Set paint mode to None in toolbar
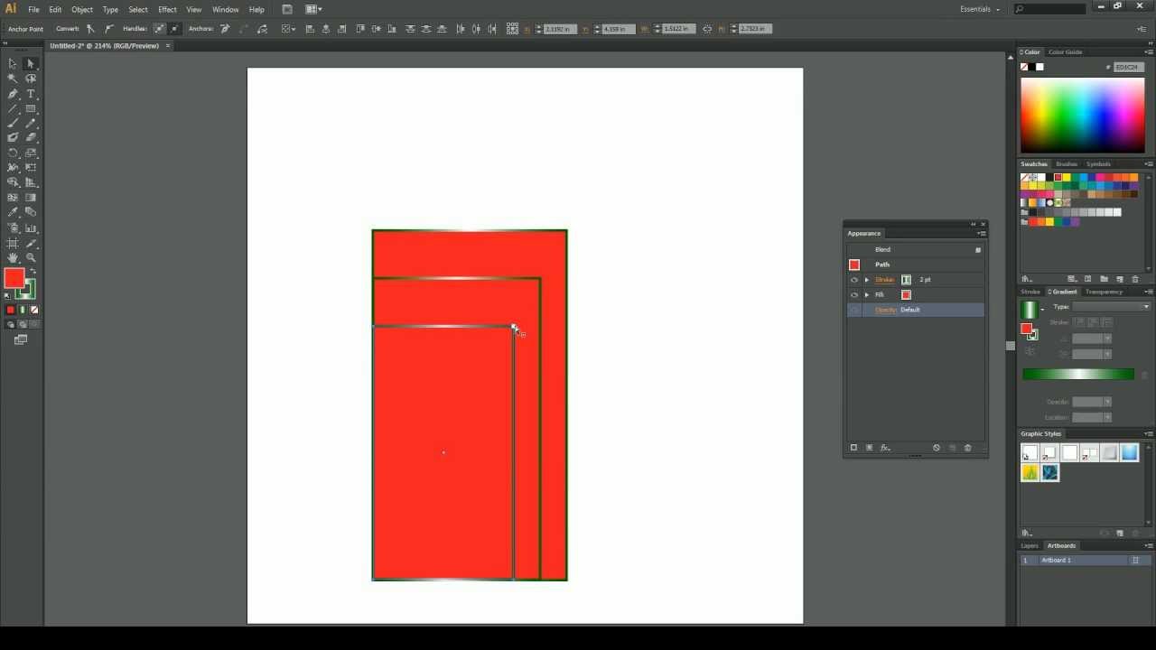 [x=34, y=310]
